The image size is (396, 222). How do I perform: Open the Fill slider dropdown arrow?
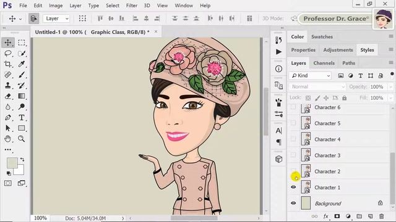390,98
